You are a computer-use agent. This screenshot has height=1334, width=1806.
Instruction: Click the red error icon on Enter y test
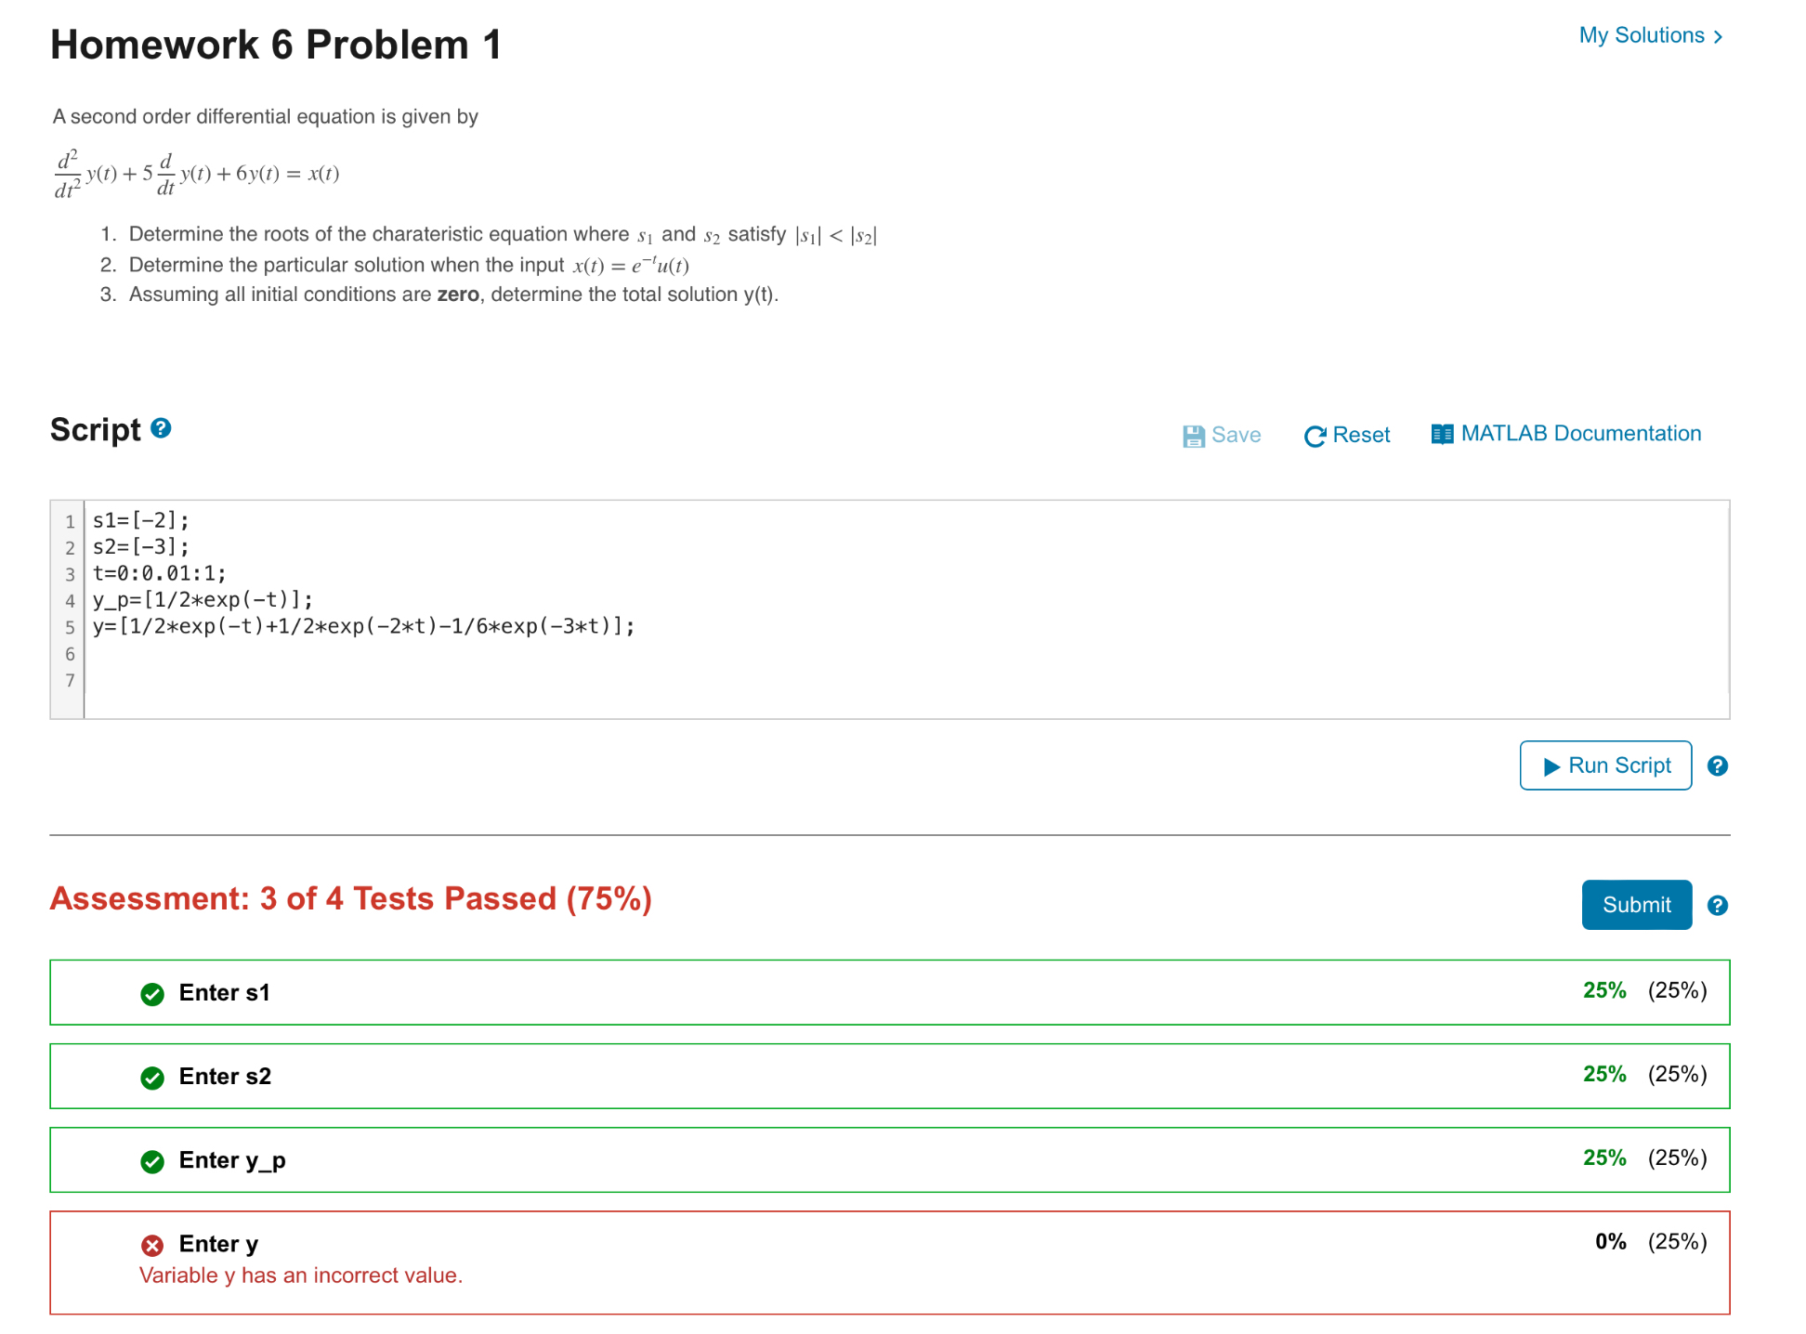click(151, 1245)
